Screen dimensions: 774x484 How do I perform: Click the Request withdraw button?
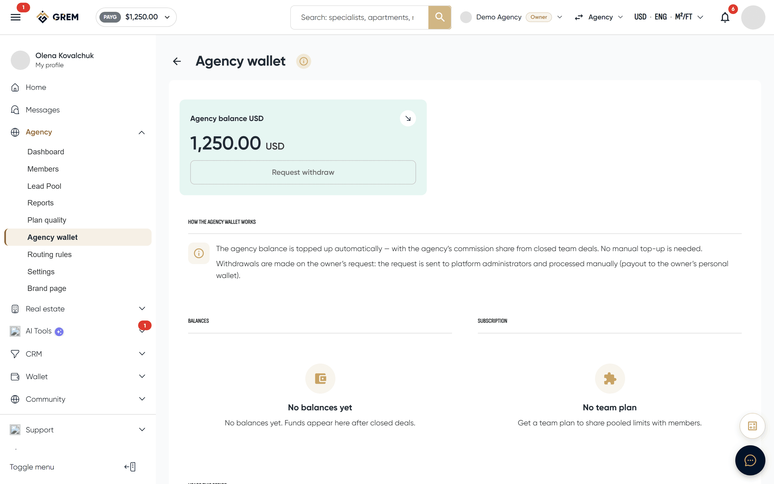click(303, 172)
